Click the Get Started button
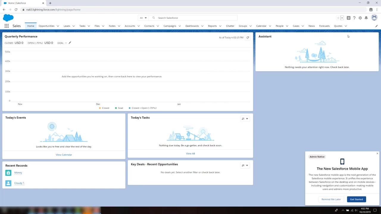This screenshot has height=214, width=381. tap(356, 199)
